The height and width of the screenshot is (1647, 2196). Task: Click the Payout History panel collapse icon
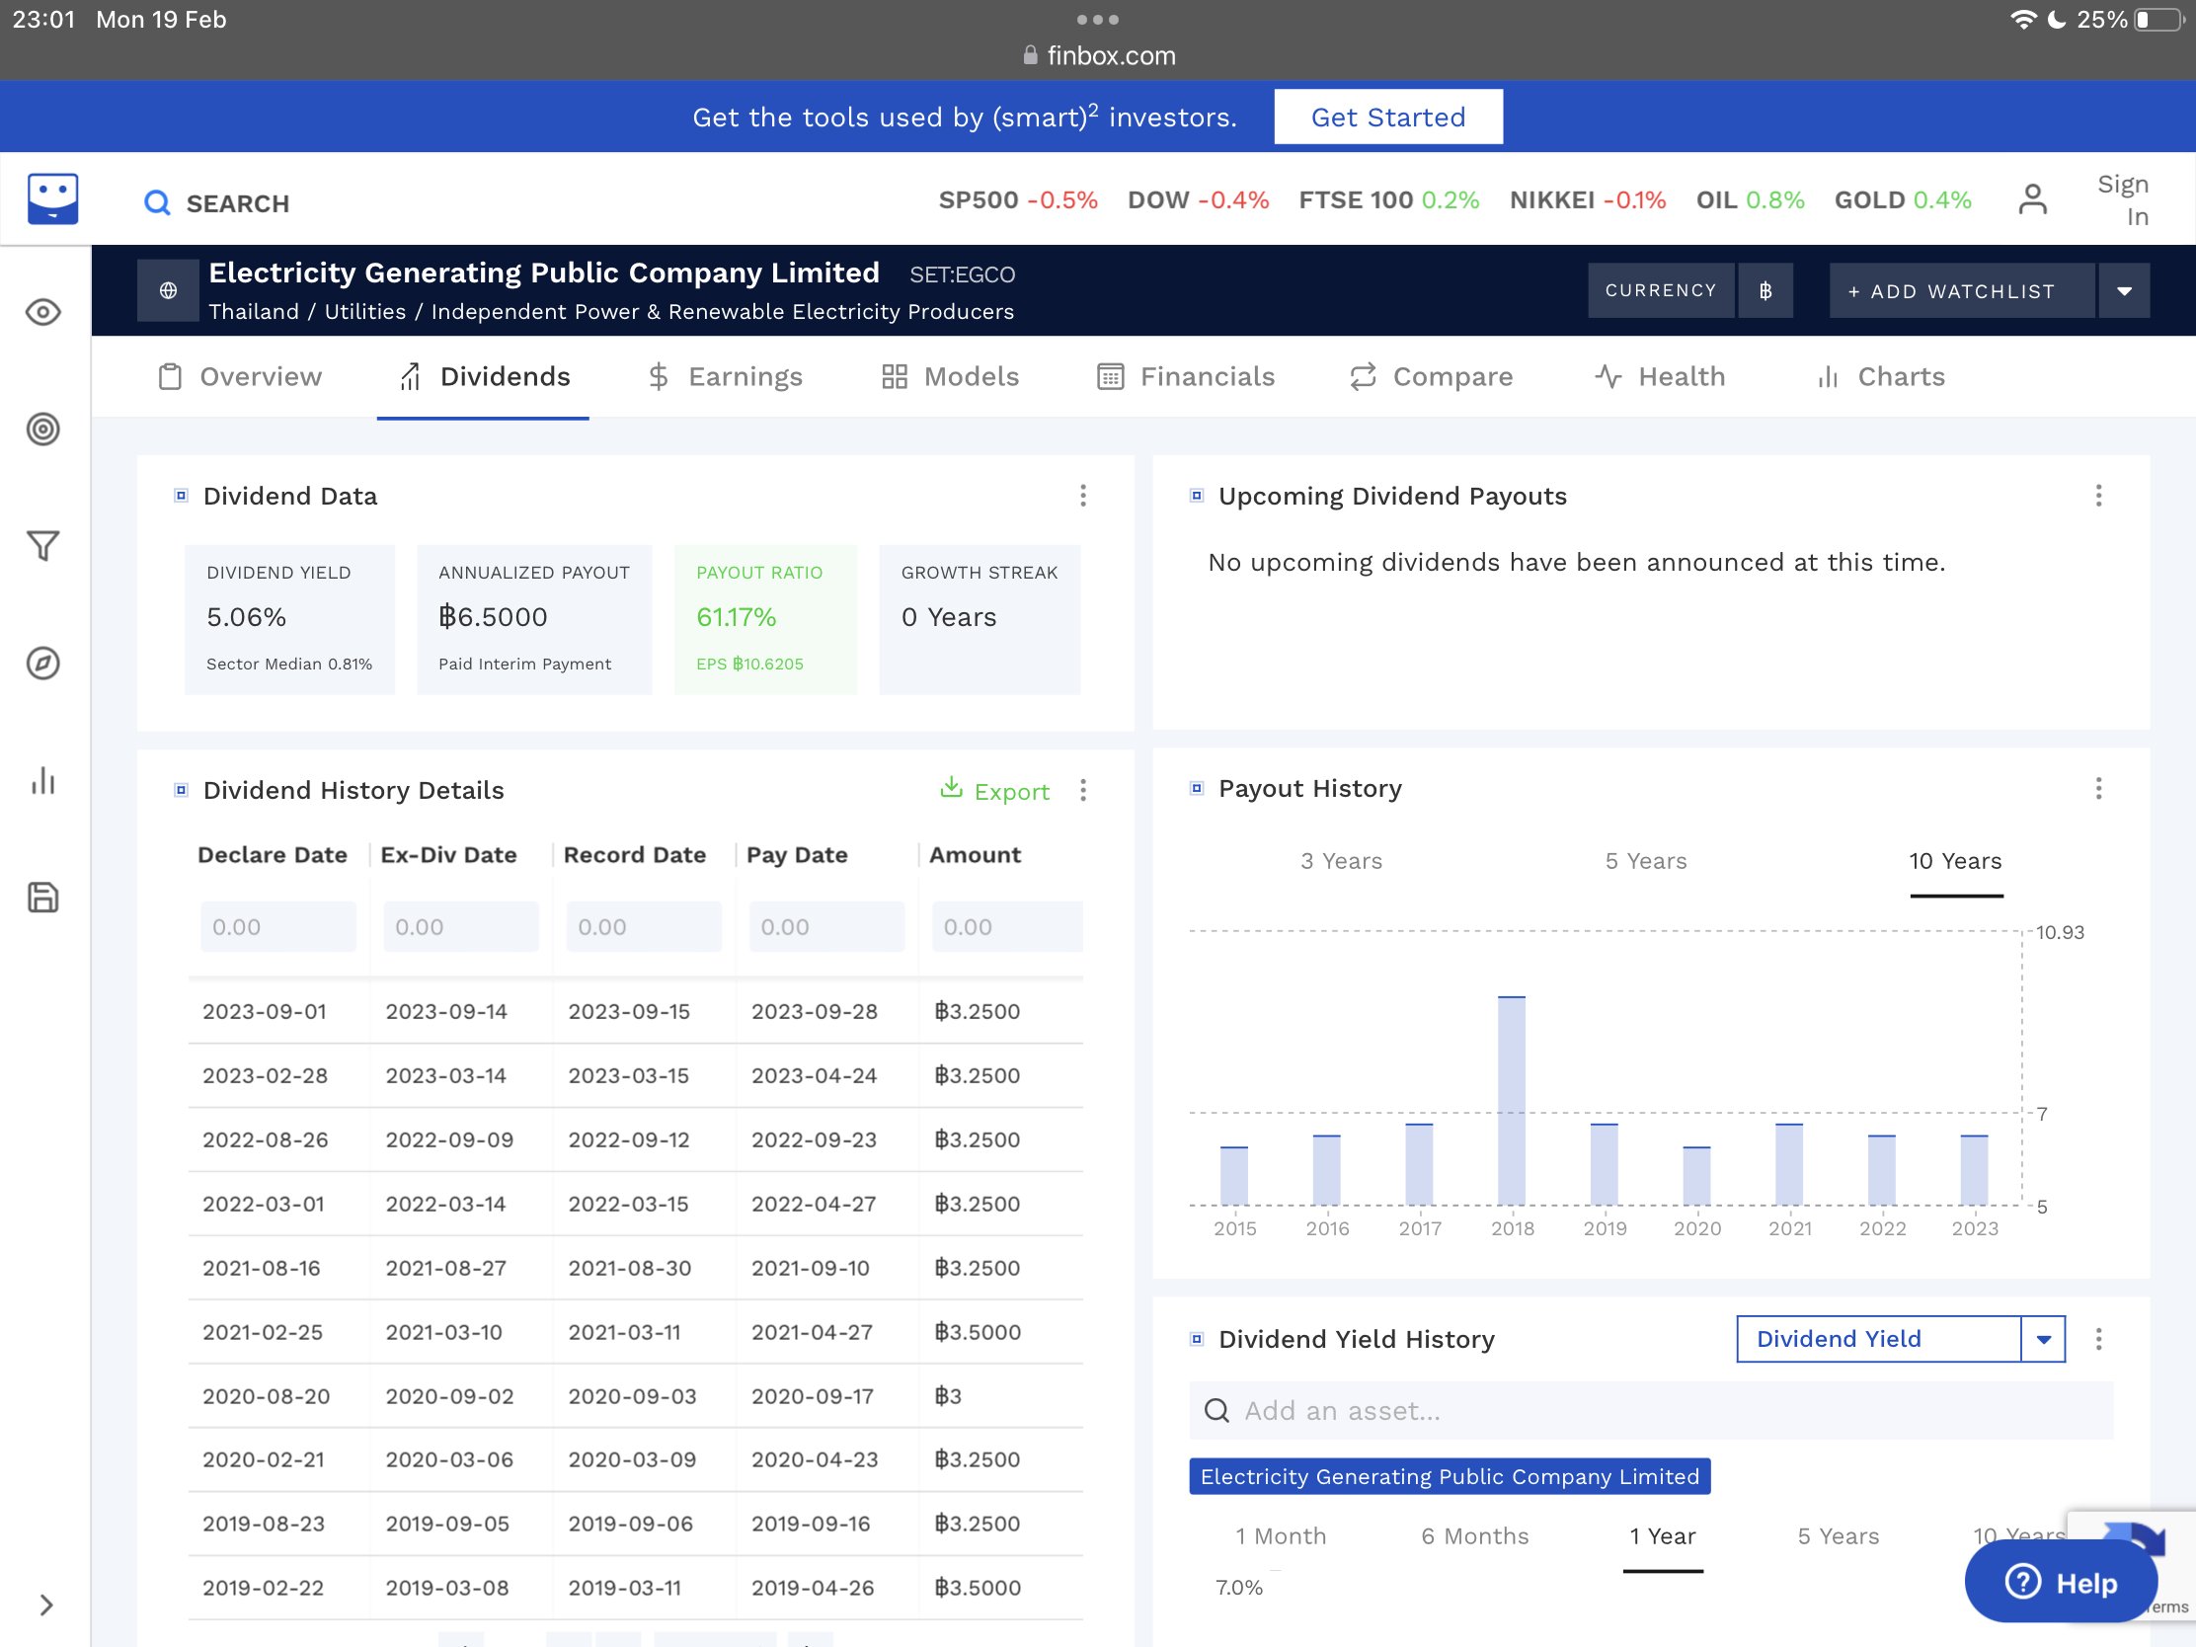tap(1197, 788)
